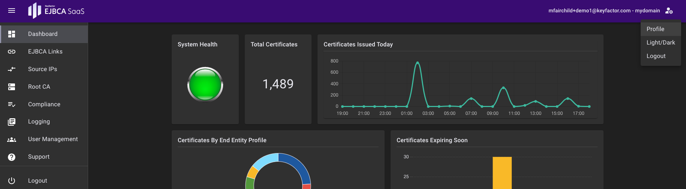Choose Logout in the user dropdown menu
Viewport: 686px width, 189px height.
(656, 56)
